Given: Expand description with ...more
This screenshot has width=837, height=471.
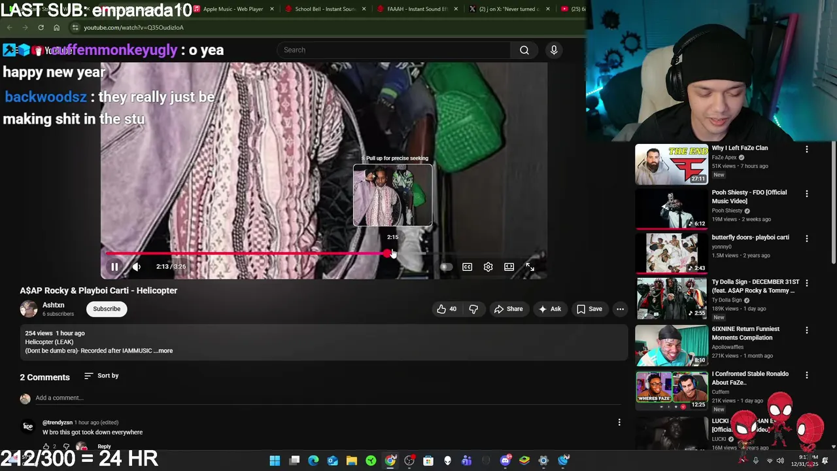Looking at the screenshot, I should 163,351.
